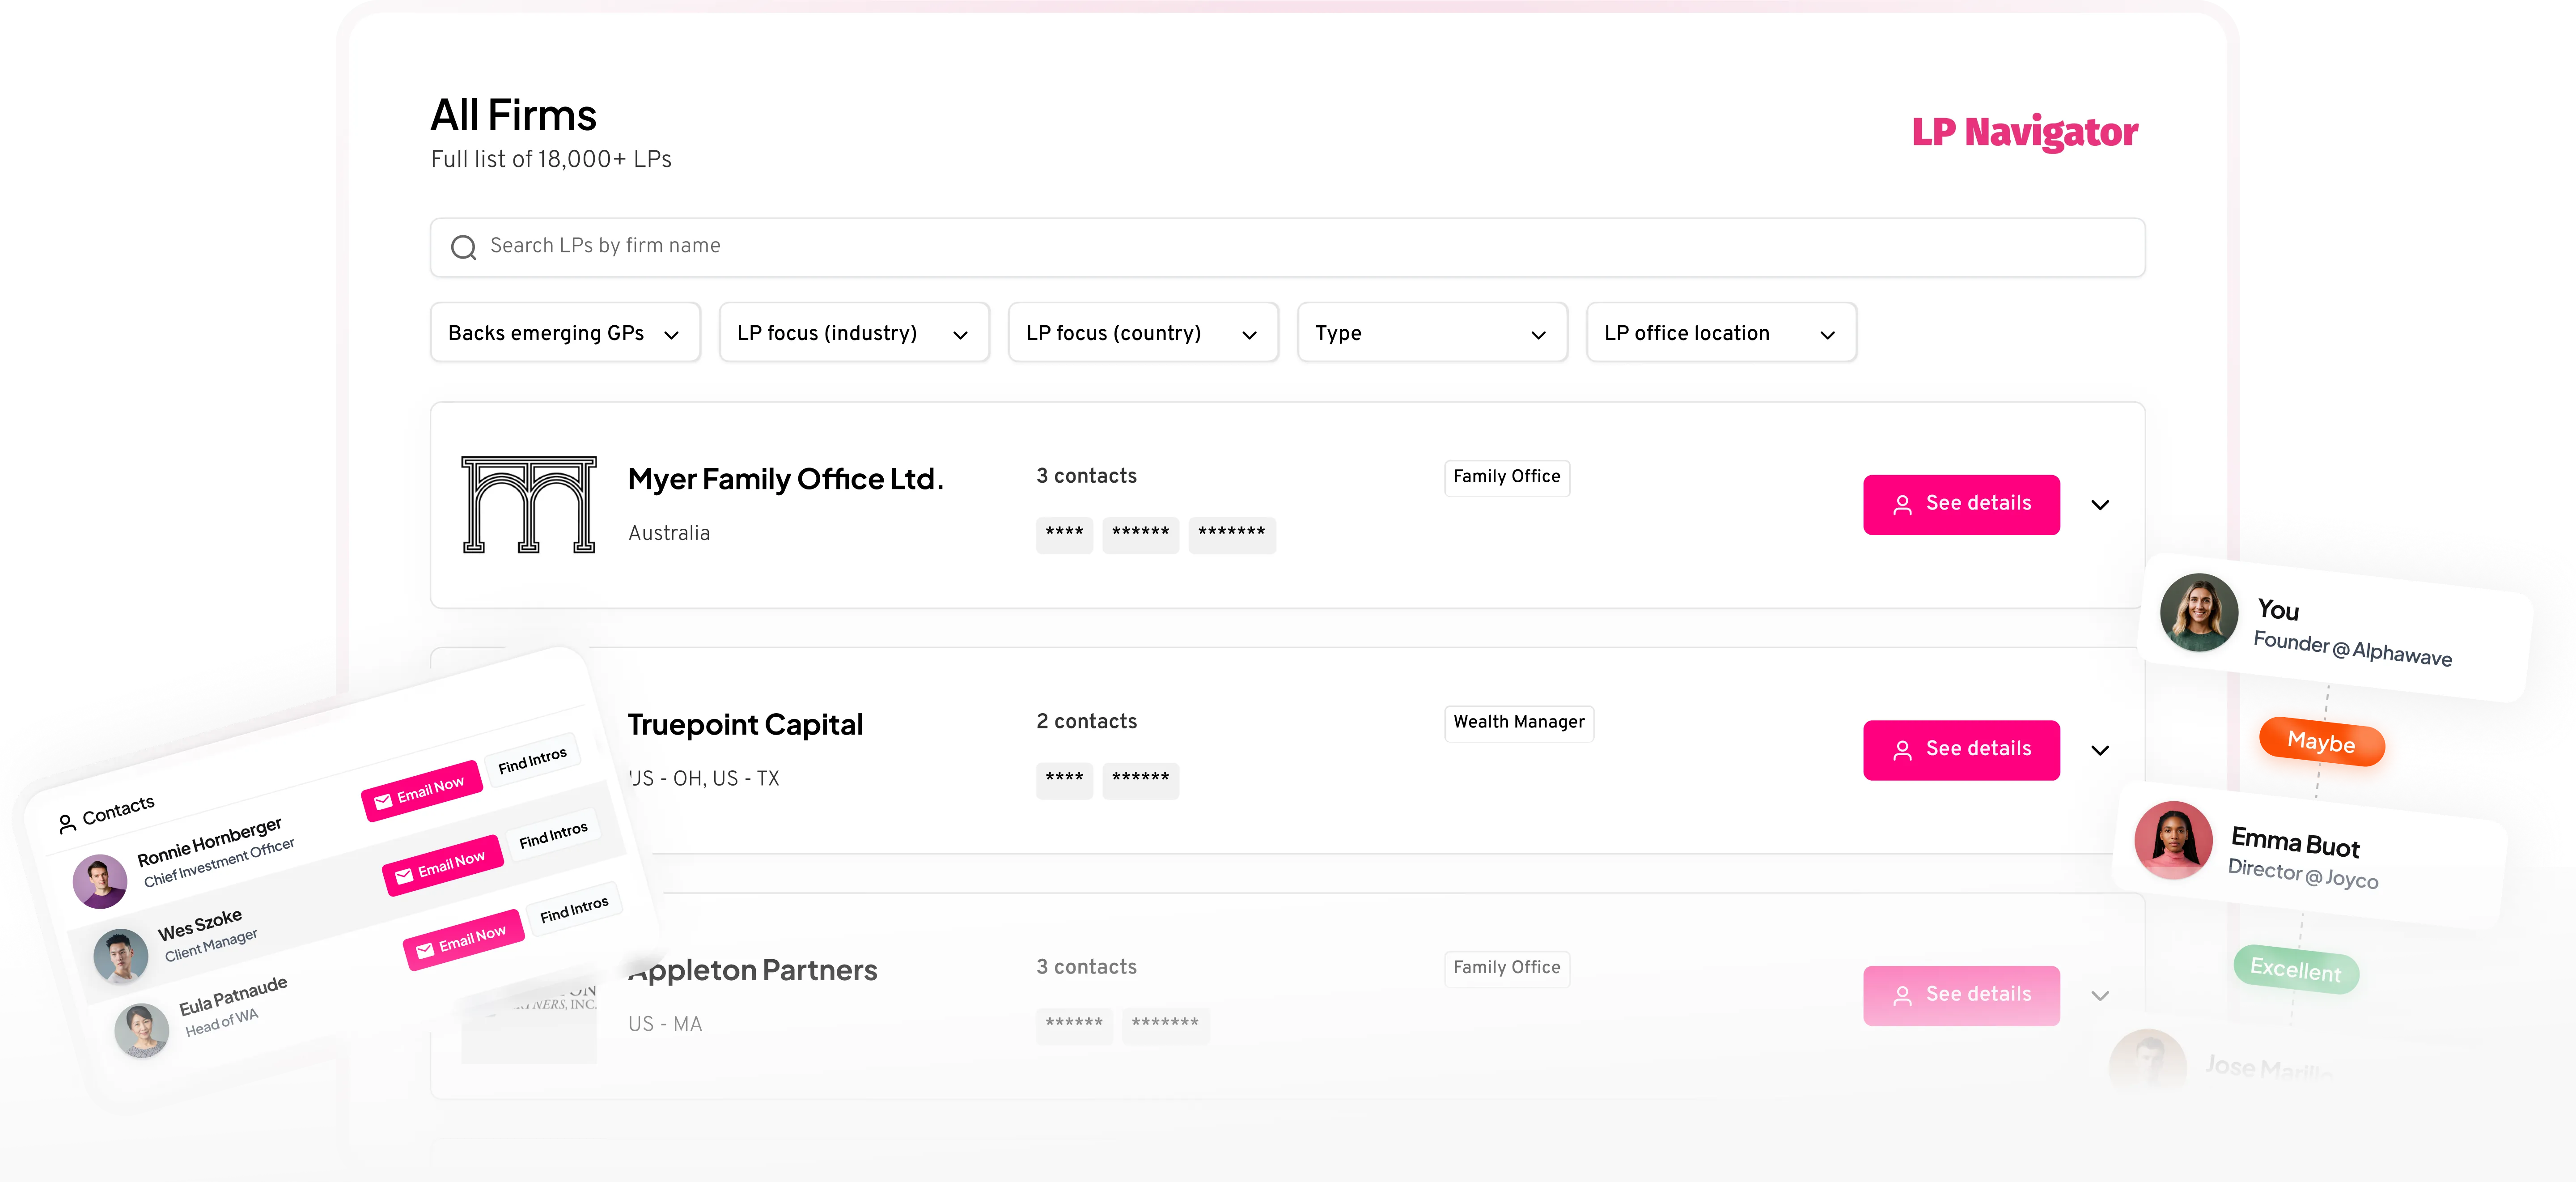This screenshot has height=1182, width=2576.
Task: Email Ronnie Hornberger now
Action: 422,791
